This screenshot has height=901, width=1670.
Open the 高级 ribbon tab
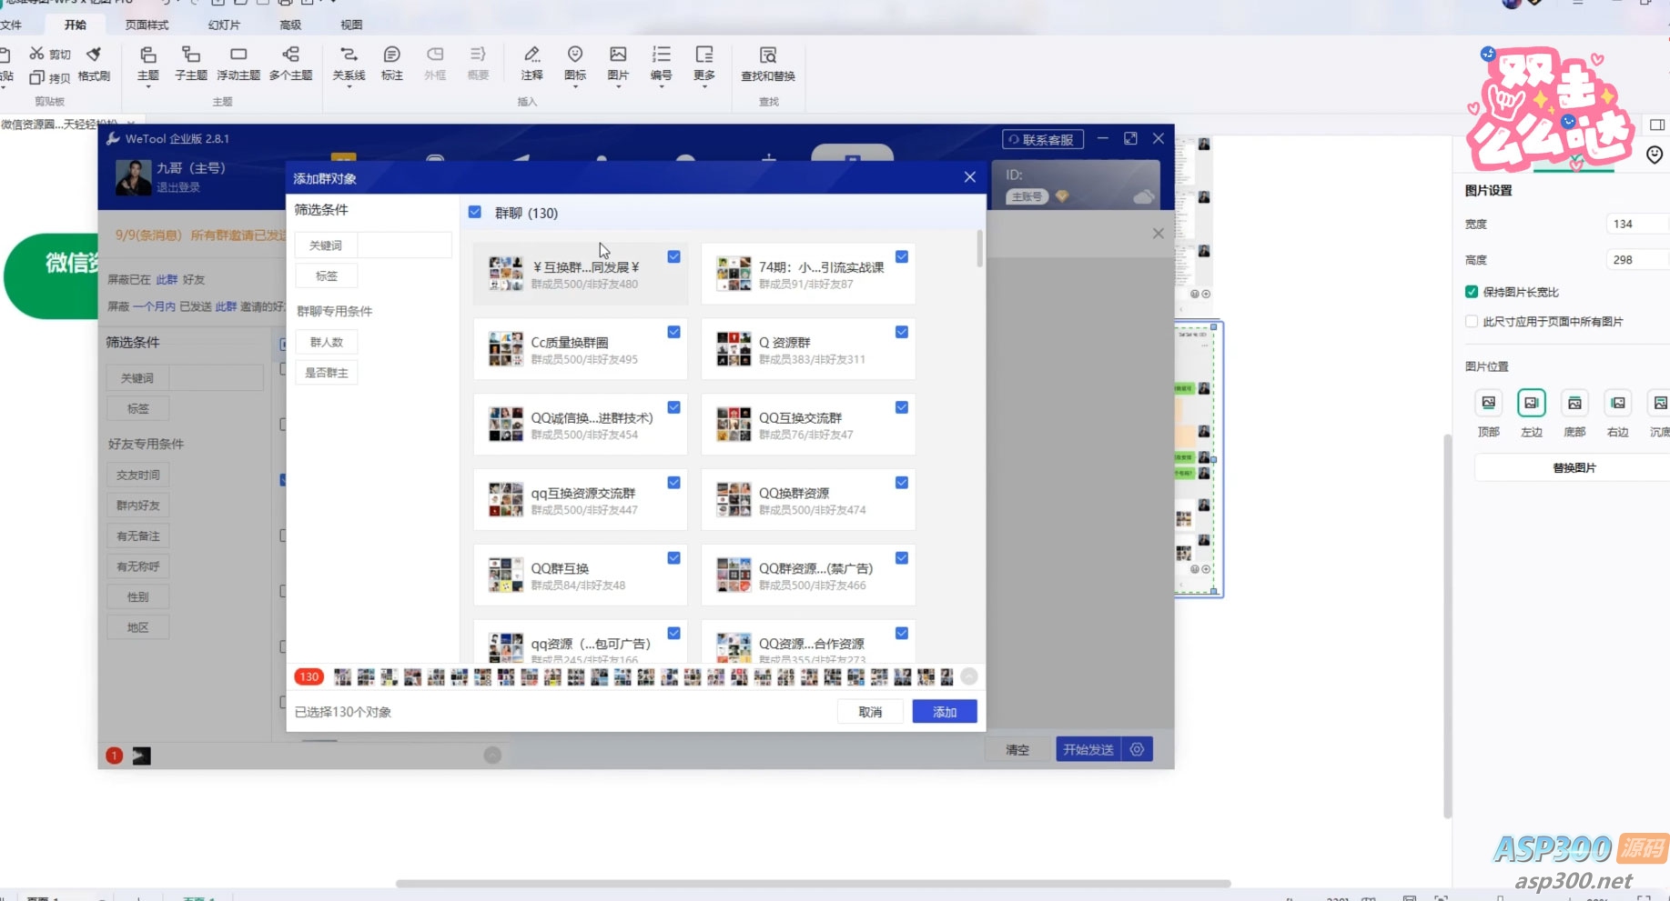click(290, 25)
